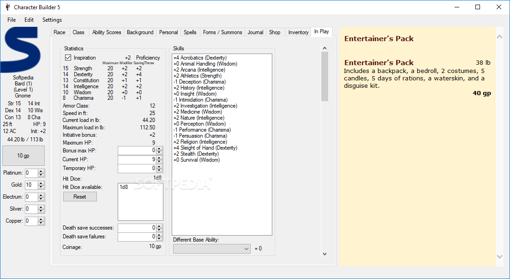Click the Death save failures field
510x279 pixels.
tap(137, 237)
